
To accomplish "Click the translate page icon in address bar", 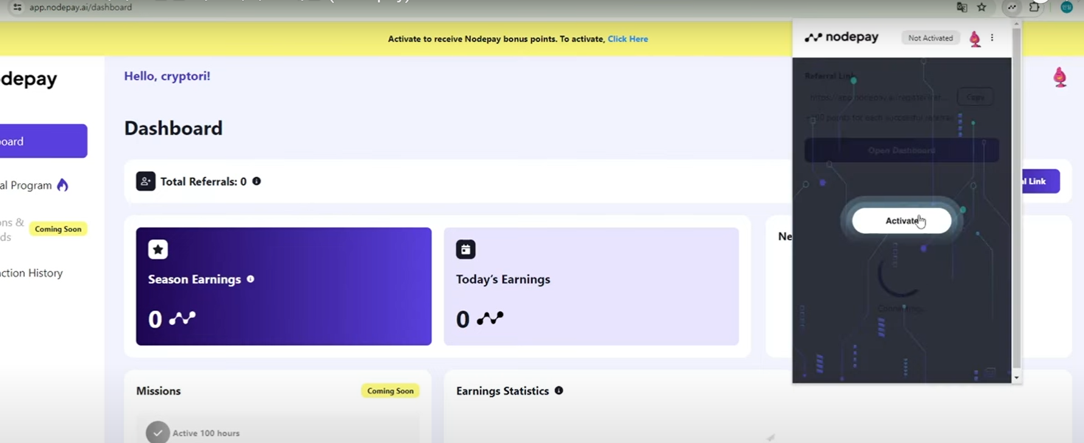I will pyautogui.click(x=962, y=7).
